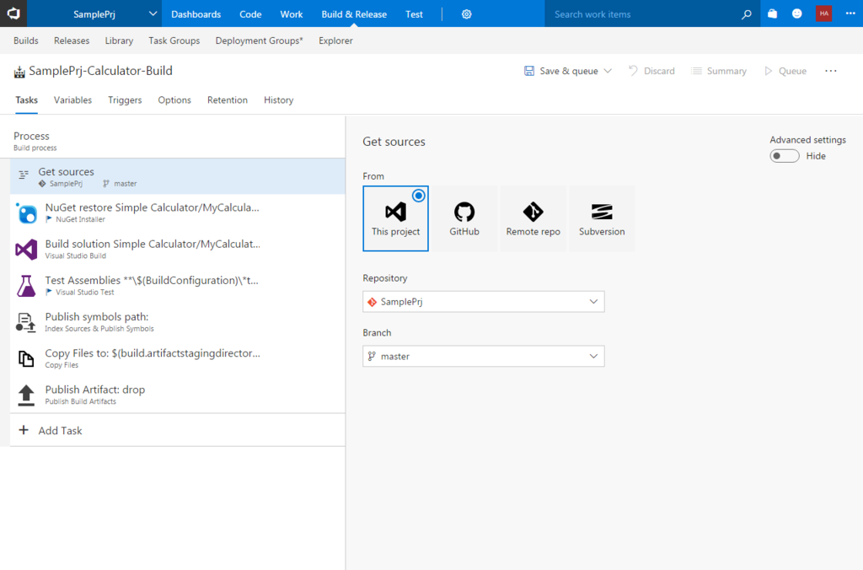This screenshot has width=863, height=570.
Task: Go to Releases subnav
Action: tap(72, 40)
